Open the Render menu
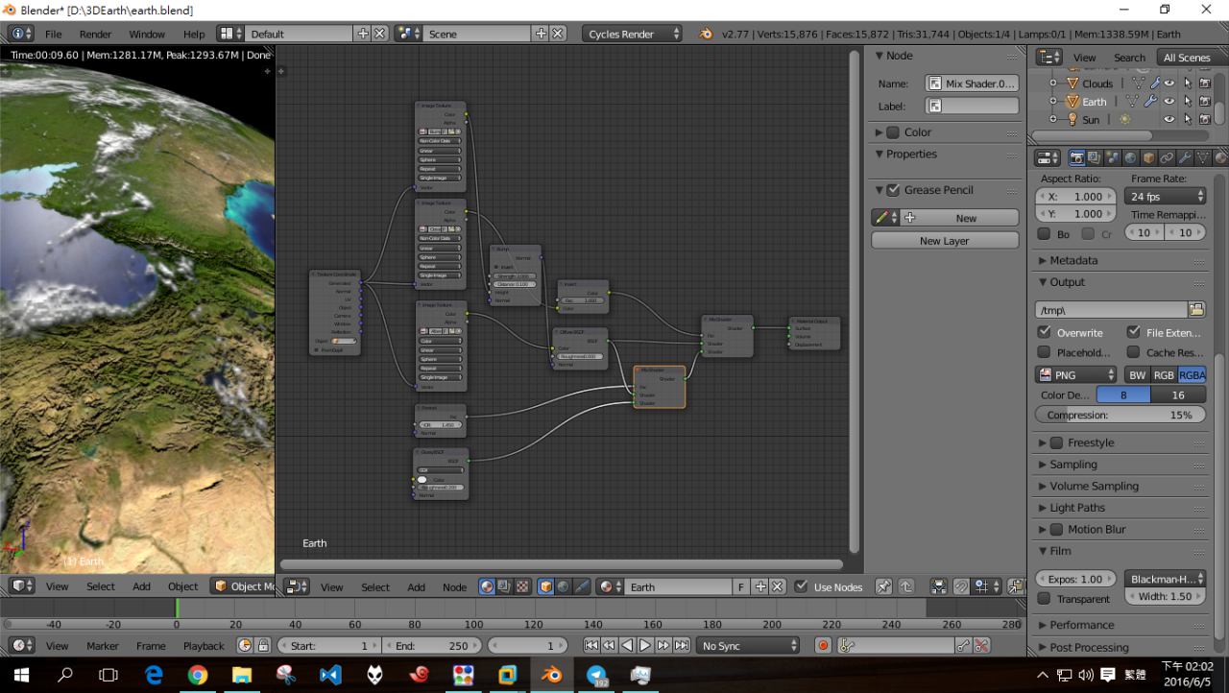The width and height of the screenshot is (1229, 693). (95, 34)
